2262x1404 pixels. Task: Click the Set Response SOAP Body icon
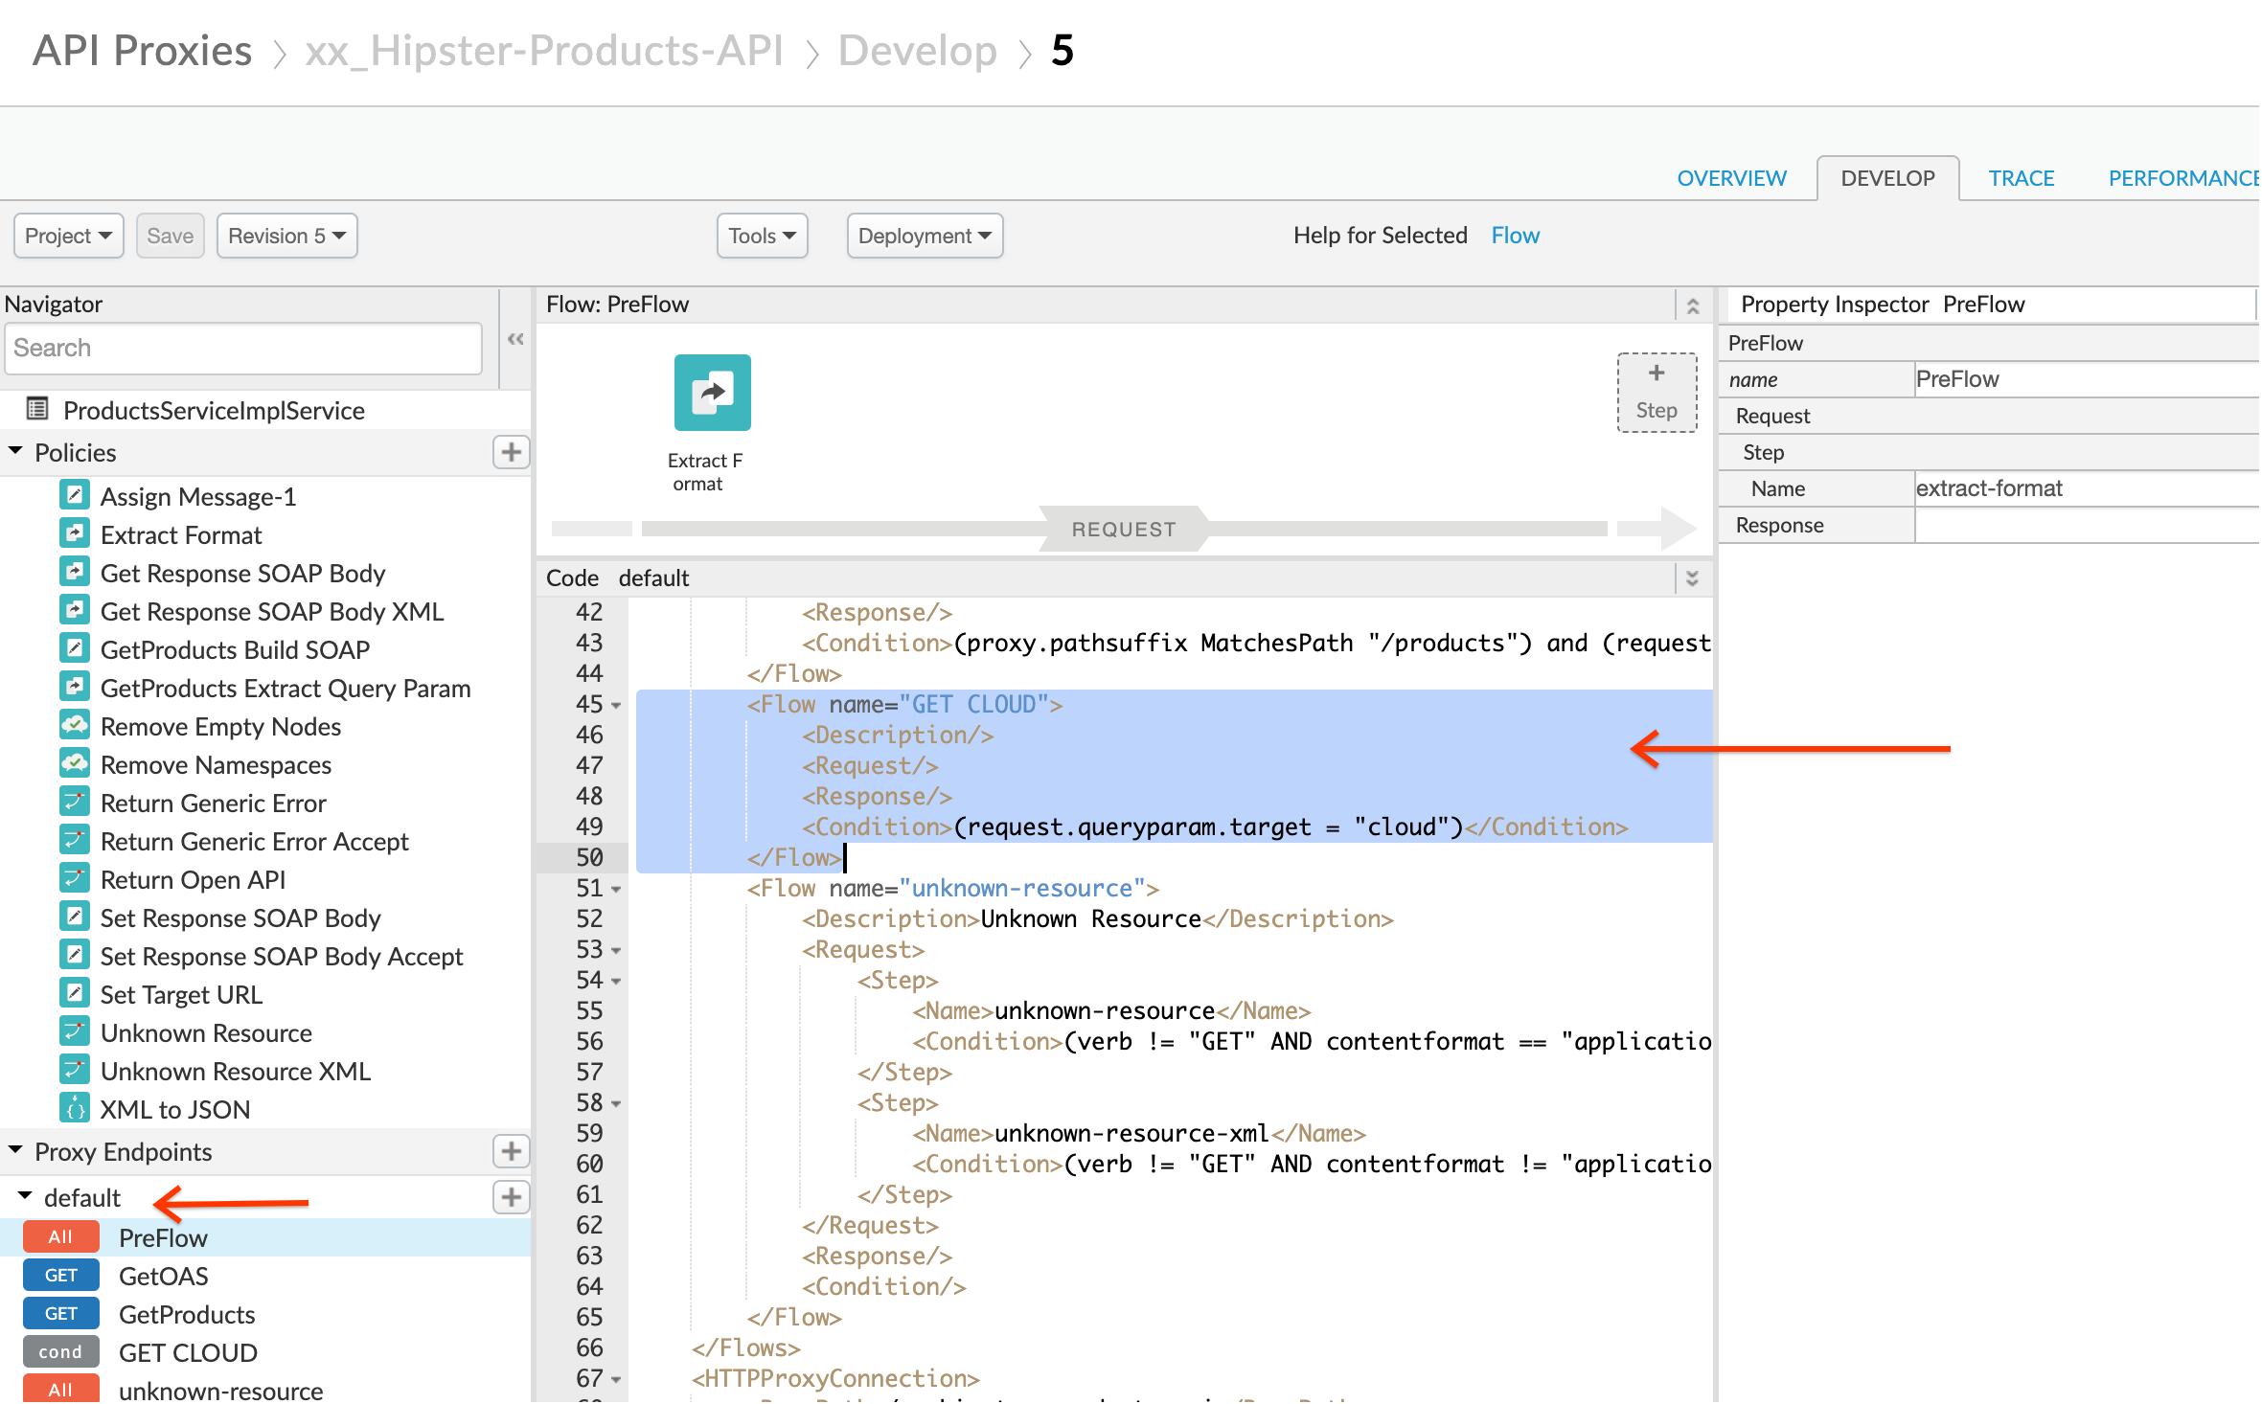75,917
